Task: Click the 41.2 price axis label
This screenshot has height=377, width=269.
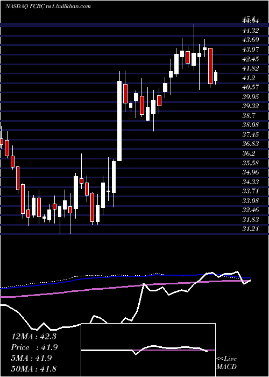Action: [249, 78]
